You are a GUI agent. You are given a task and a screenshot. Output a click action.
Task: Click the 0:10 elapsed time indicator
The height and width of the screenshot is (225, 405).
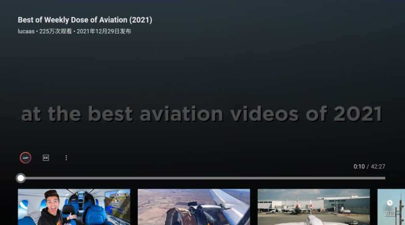(x=359, y=167)
